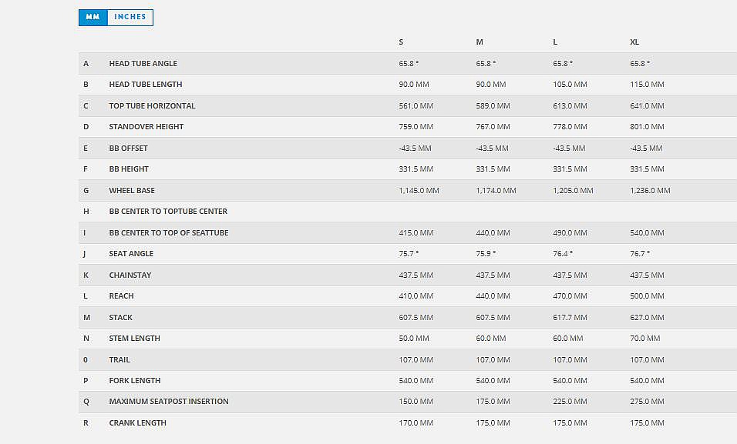Click the M size column header
The height and width of the screenshot is (444, 737).
coord(480,42)
